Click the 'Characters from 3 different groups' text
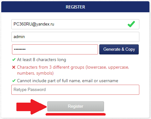Screen dimensions: 151x119 click(x=51, y=67)
